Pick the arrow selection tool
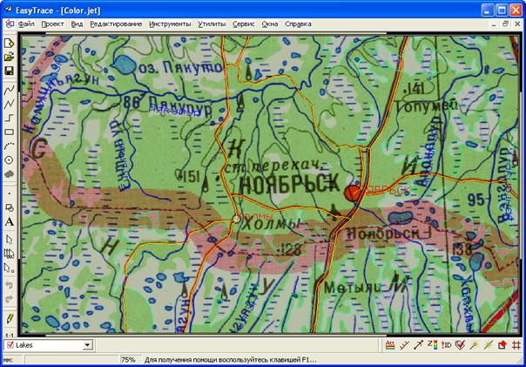Image resolution: width=526 pixels, height=367 pixels. [9, 238]
